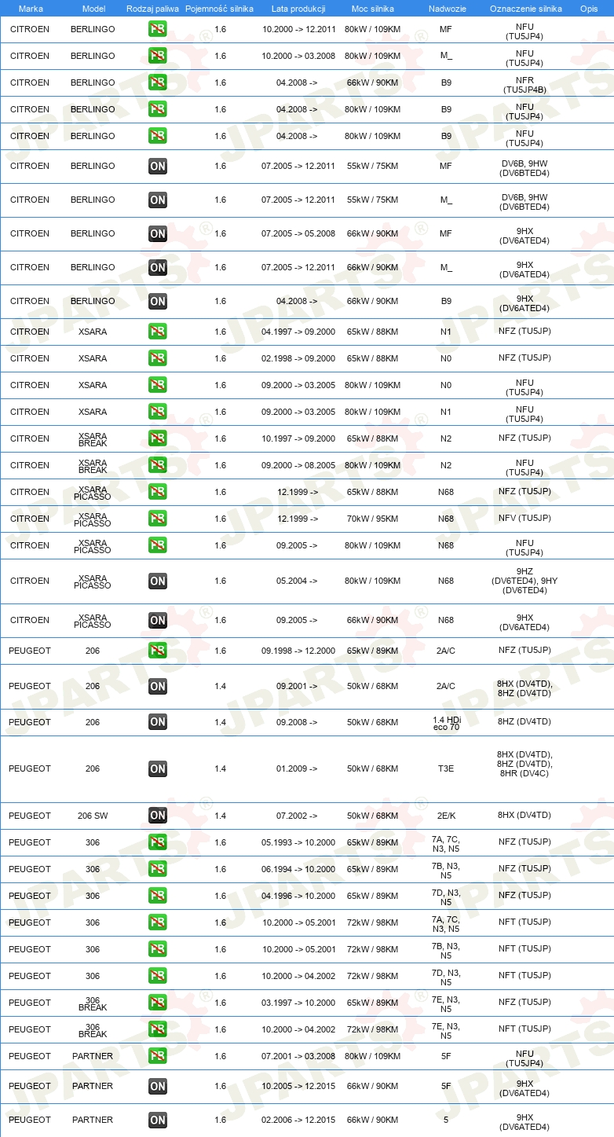Click the body cell 1.4 HDi eco 70
The height and width of the screenshot is (1137, 614).
(446, 724)
